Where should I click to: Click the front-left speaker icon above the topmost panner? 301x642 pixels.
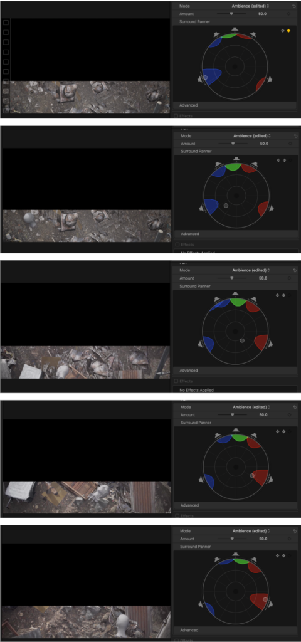click(x=216, y=35)
